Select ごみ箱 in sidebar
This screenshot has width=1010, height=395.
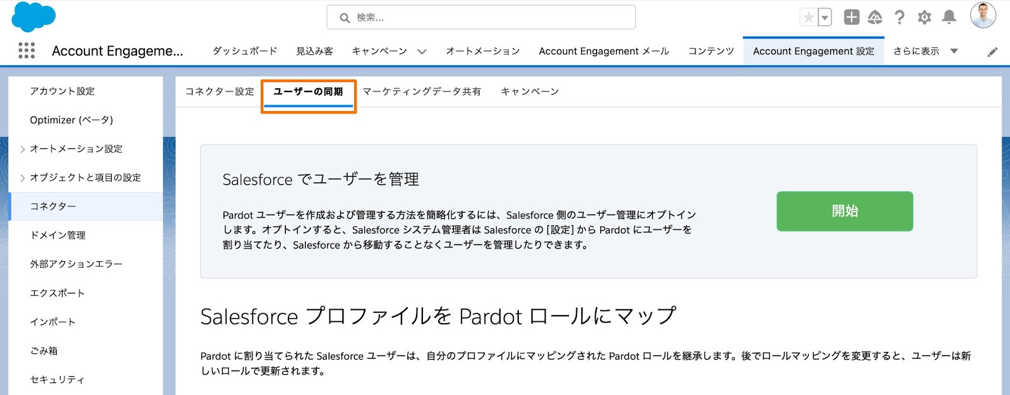44,351
